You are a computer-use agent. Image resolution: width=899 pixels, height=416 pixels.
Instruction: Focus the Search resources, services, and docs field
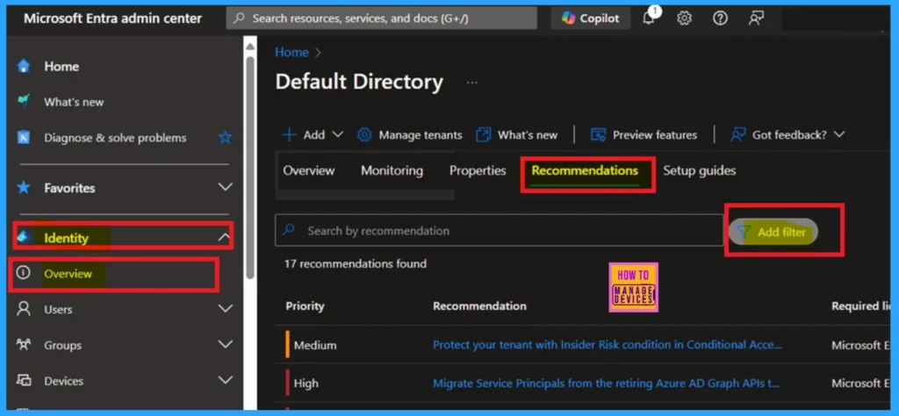coord(381,18)
